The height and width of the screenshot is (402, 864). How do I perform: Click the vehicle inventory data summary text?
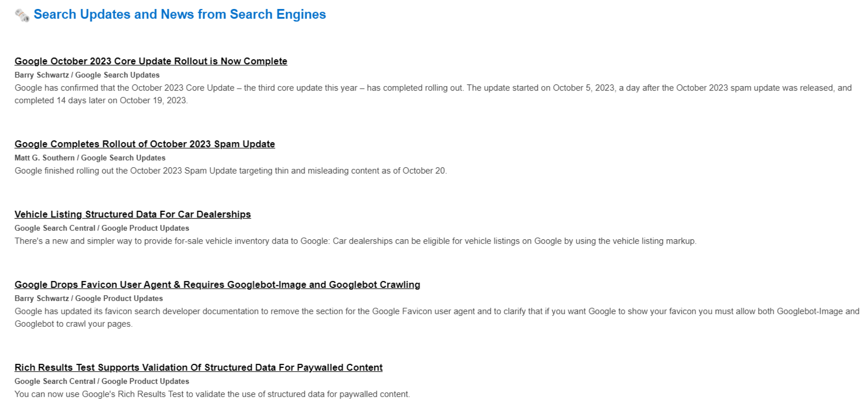click(x=355, y=241)
